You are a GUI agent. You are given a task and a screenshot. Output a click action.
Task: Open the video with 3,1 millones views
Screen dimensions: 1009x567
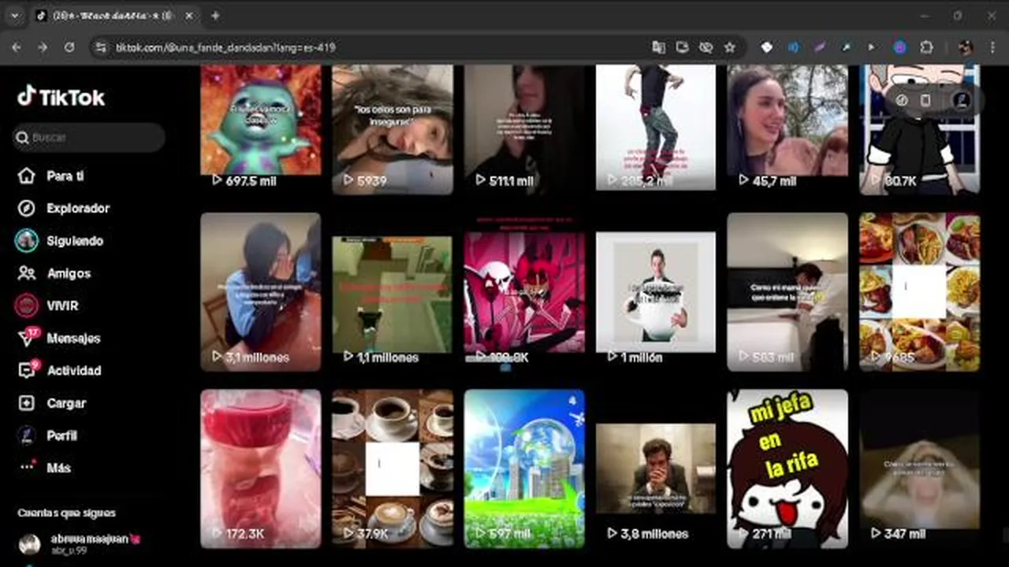point(261,291)
